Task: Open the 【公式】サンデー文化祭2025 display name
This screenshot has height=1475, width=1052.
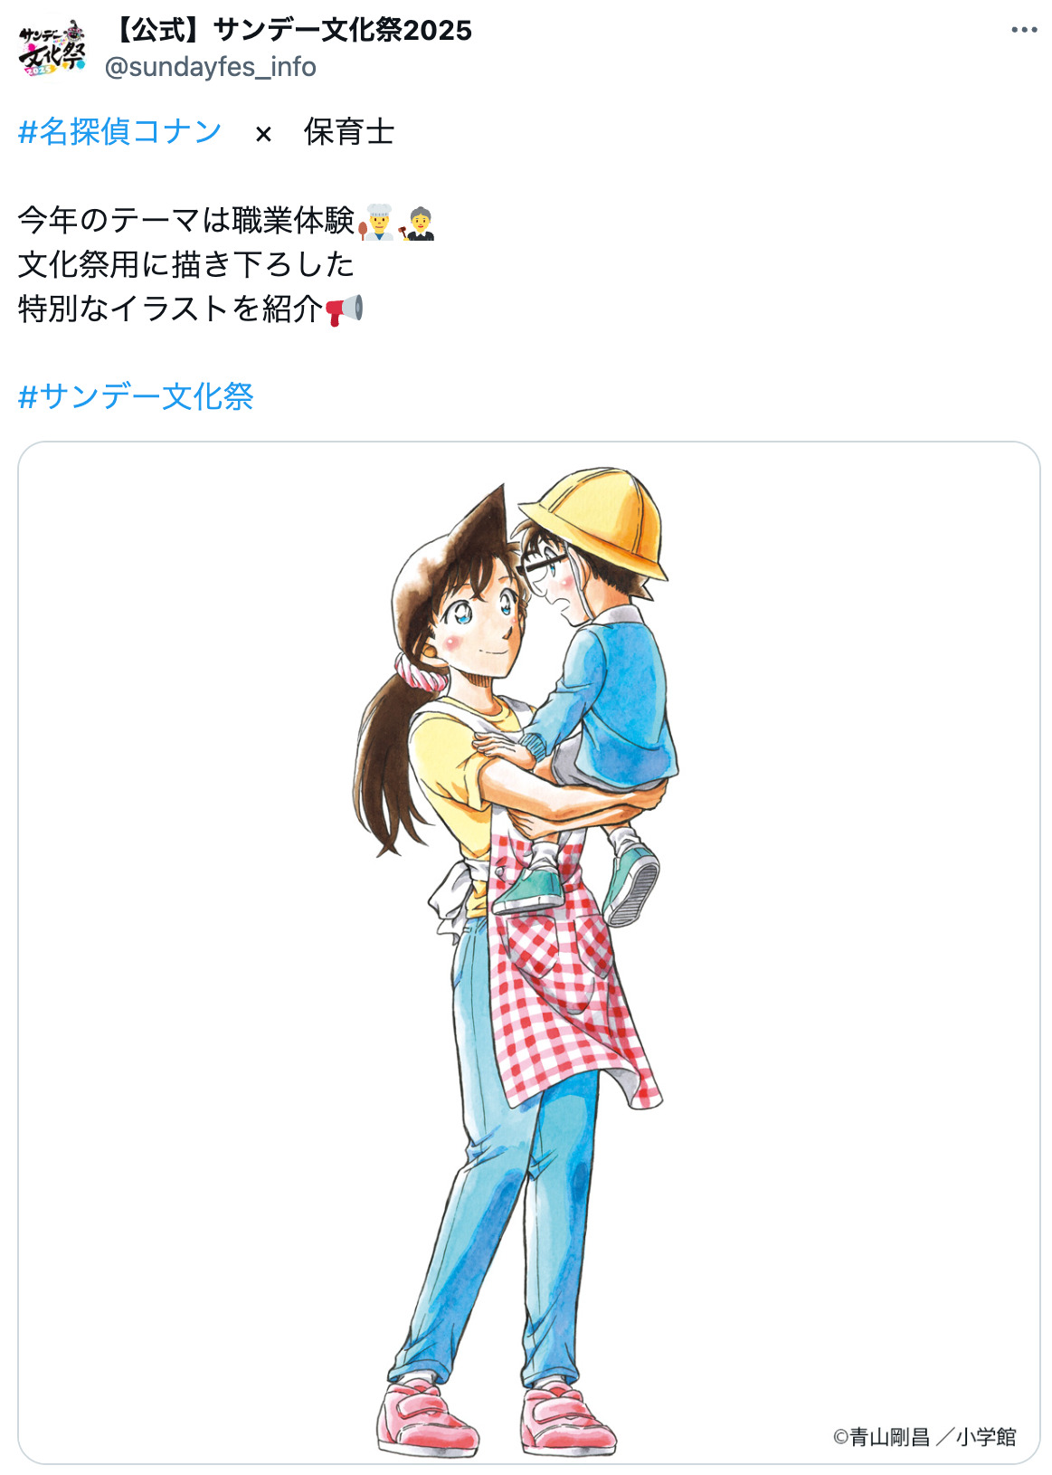Action: (289, 31)
